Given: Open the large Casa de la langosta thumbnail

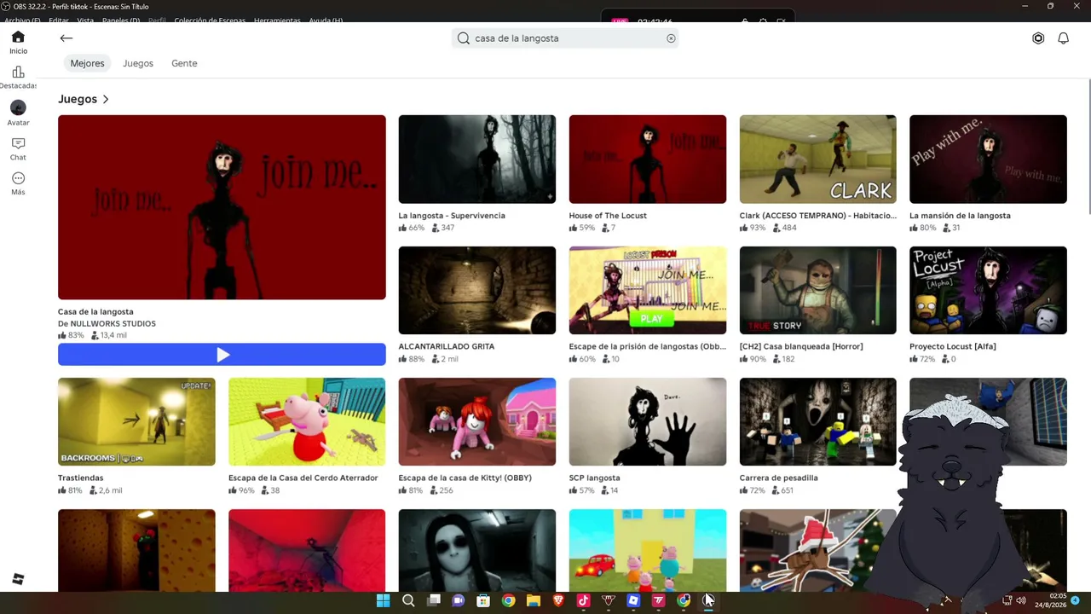Looking at the screenshot, I should pos(222,207).
